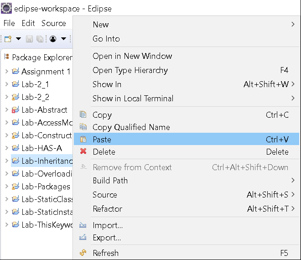Click the New wizard toolbar icon
Viewport: 301px width, 260px height.
click(x=8, y=39)
